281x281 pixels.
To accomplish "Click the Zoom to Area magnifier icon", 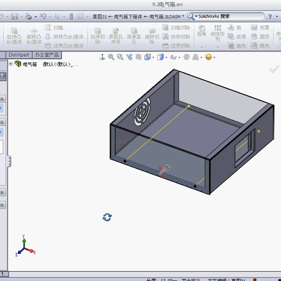I will 120,57.
